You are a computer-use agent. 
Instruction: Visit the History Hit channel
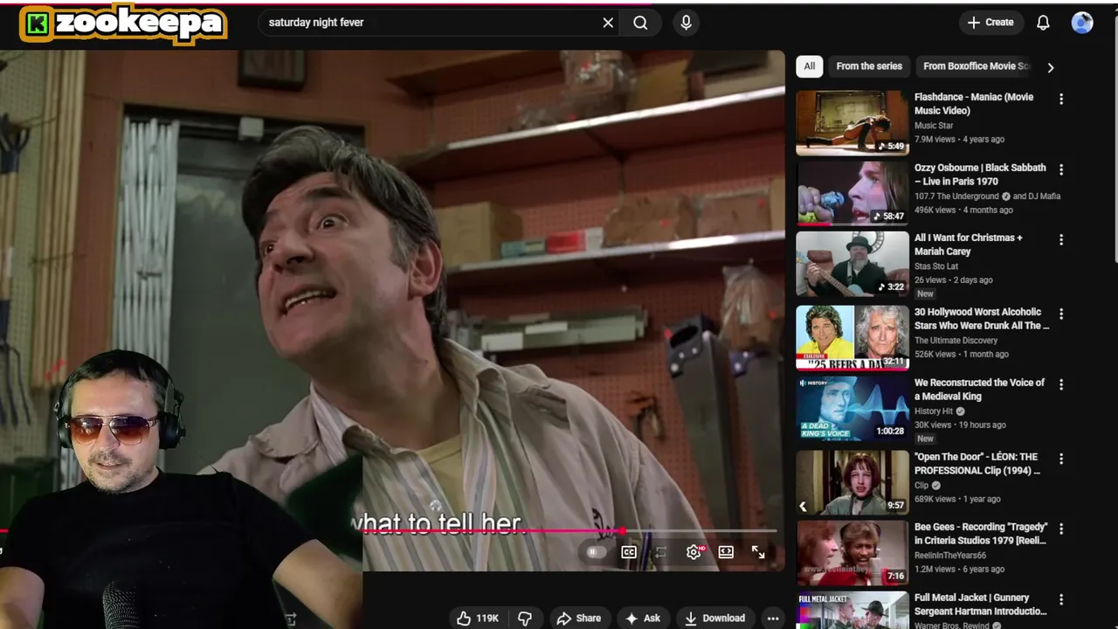click(x=934, y=411)
